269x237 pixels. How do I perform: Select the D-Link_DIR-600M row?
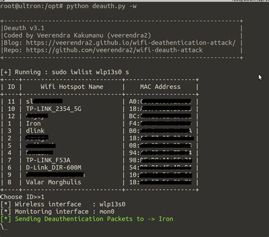[99, 168]
